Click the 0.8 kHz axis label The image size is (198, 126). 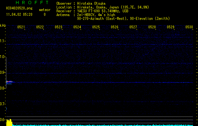3,88
